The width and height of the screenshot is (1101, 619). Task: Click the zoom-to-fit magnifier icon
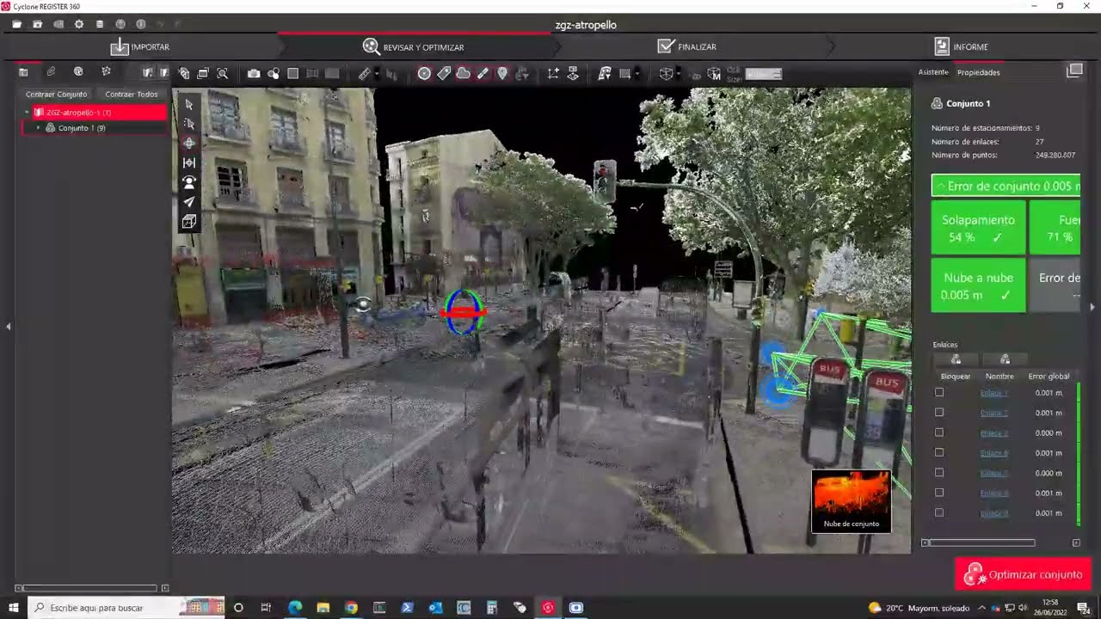point(222,74)
